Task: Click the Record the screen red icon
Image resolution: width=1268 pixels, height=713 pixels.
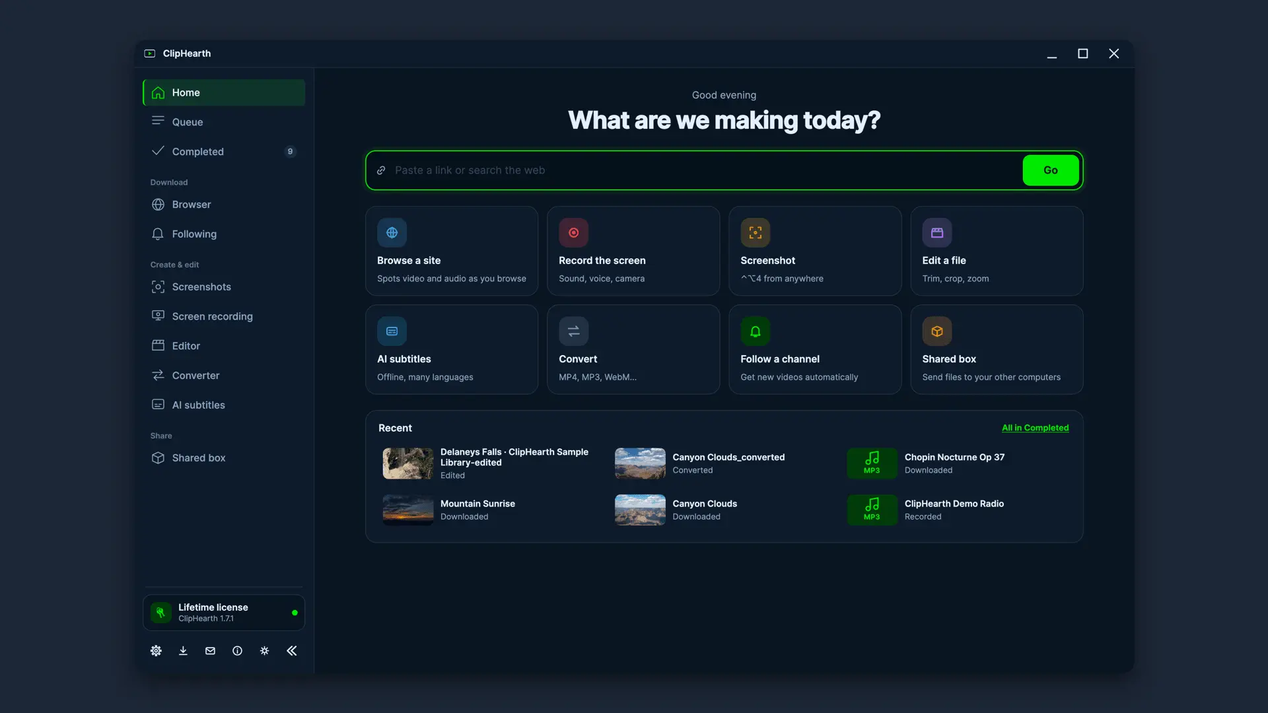Action: coord(573,232)
